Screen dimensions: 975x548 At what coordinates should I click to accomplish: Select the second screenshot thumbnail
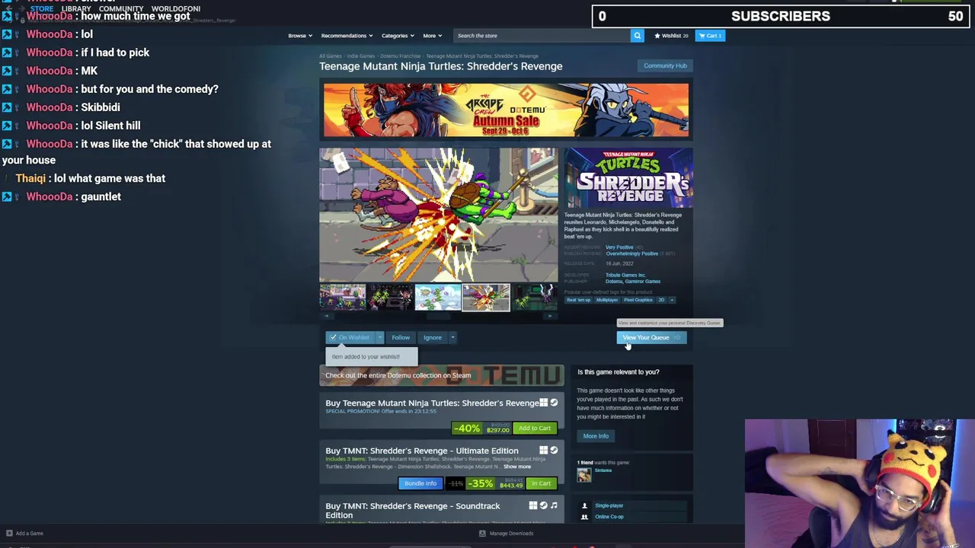(x=390, y=298)
